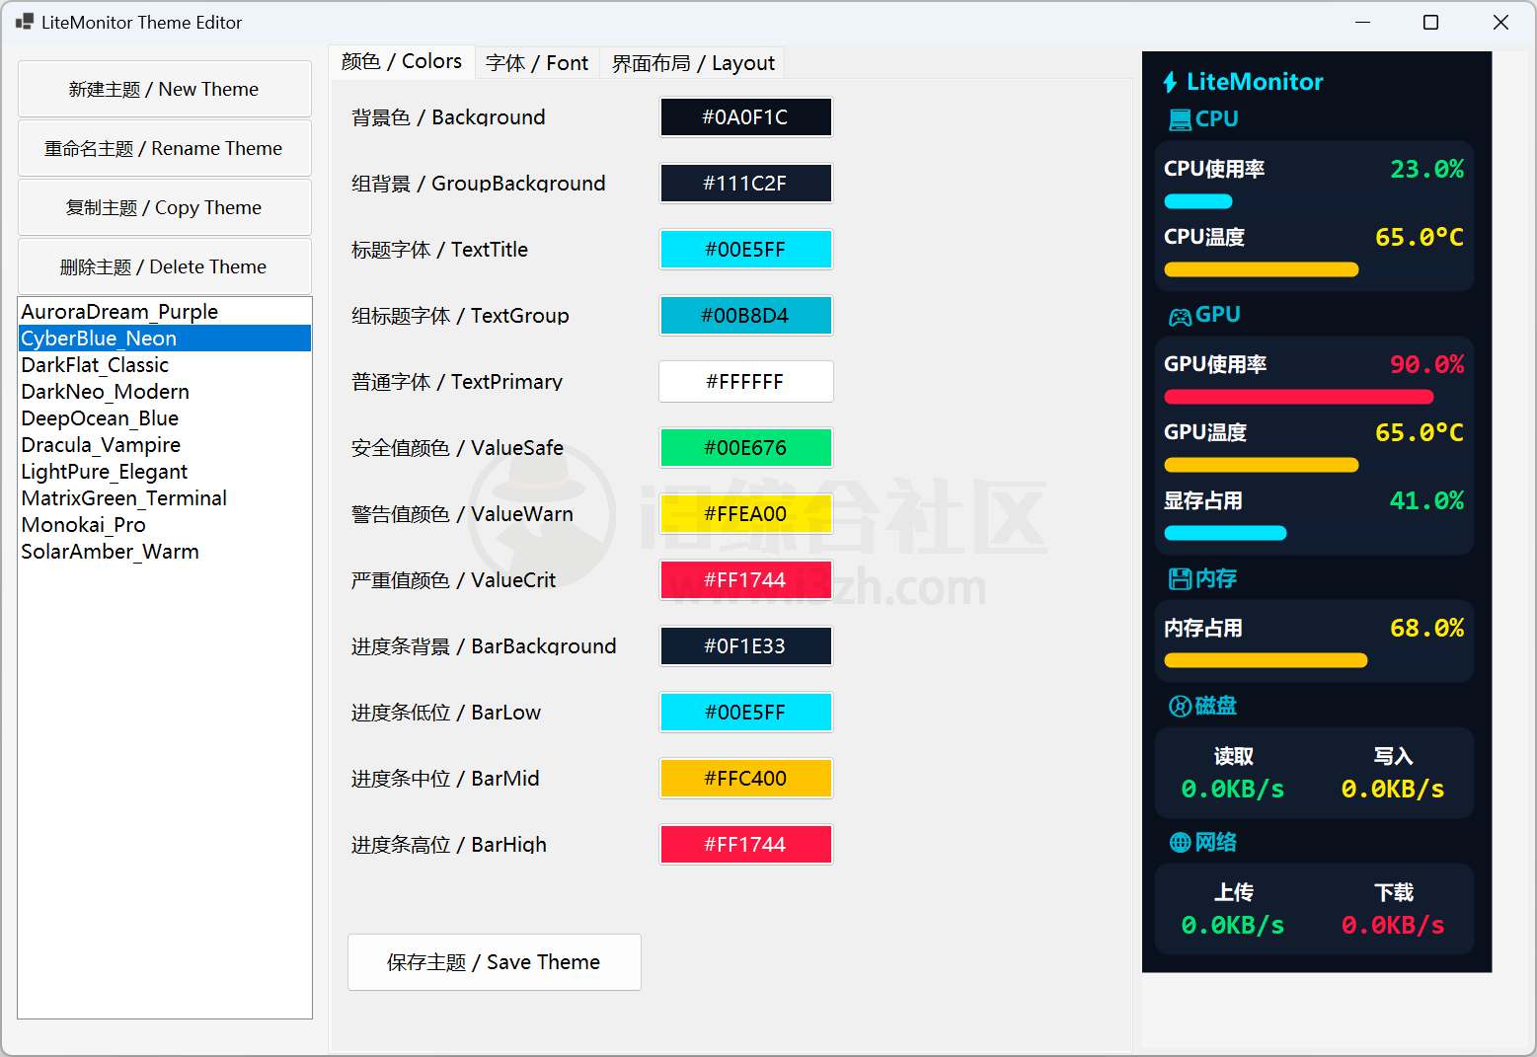Create a new theme
1537x1057 pixels.
164,88
